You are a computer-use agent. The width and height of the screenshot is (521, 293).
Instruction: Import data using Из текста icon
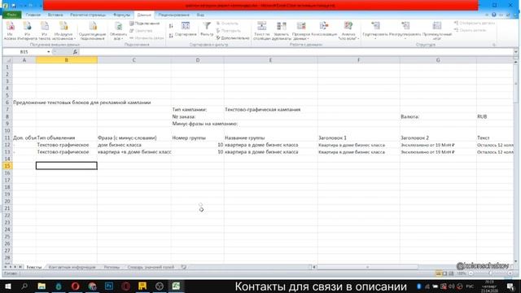tap(44, 31)
